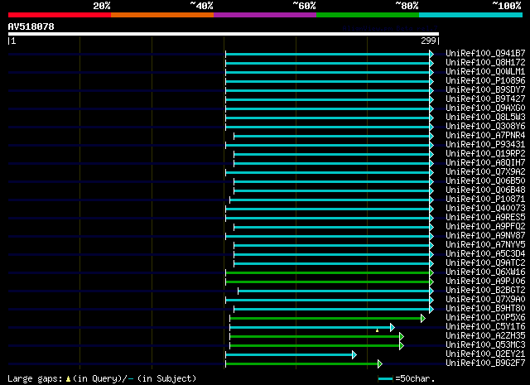This screenshot has width=530, height=385.
Task: Select the UniRef100_A9RES5 label
Action: (485, 218)
